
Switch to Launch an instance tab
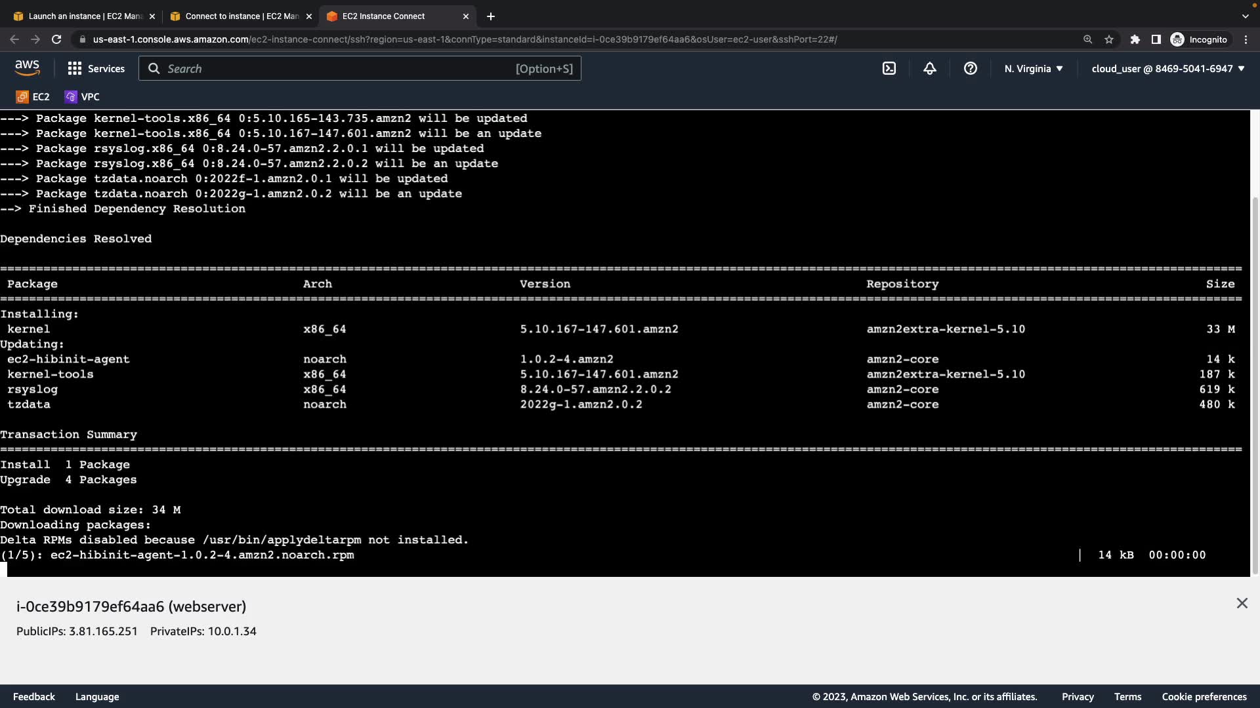coord(84,16)
